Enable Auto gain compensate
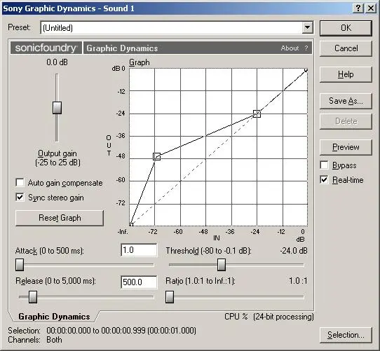This screenshot has height=351, width=380. [20, 182]
